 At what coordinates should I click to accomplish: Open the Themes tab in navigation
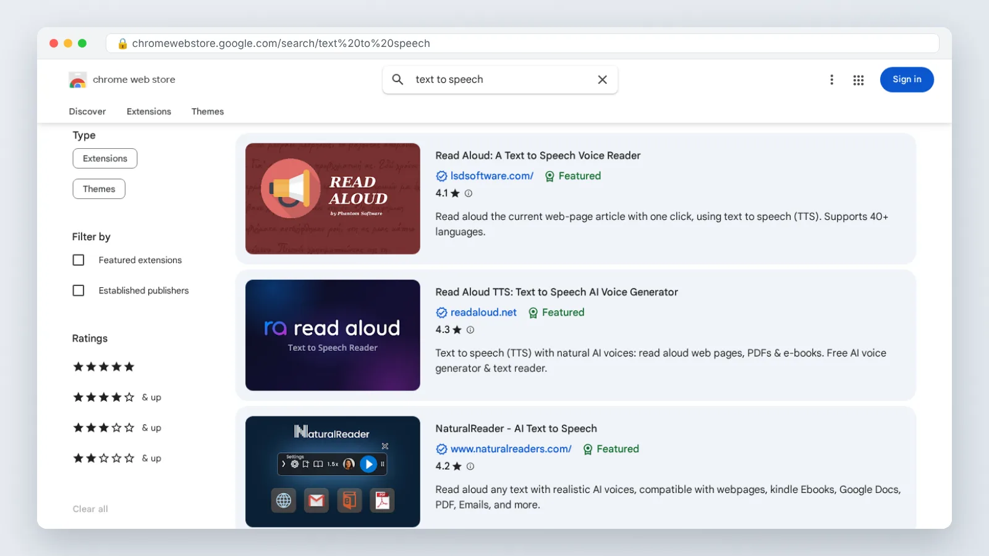208,112
